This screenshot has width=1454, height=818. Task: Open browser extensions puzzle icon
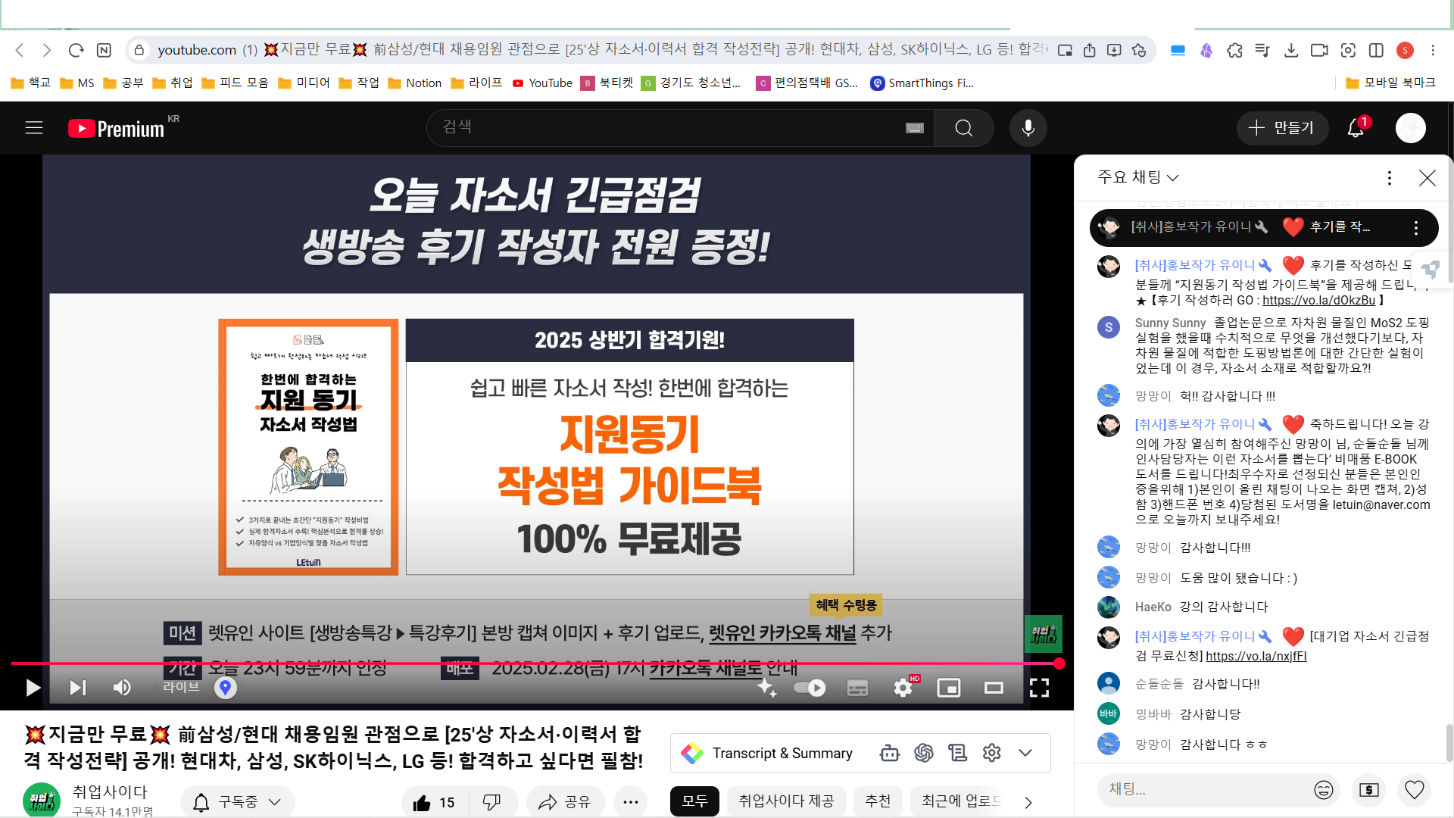1234,50
